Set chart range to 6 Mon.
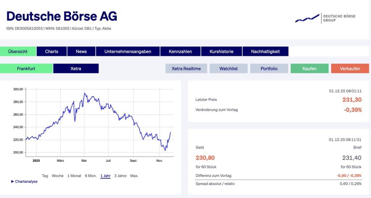The width and height of the screenshot is (371, 198). [x=91, y=176]
